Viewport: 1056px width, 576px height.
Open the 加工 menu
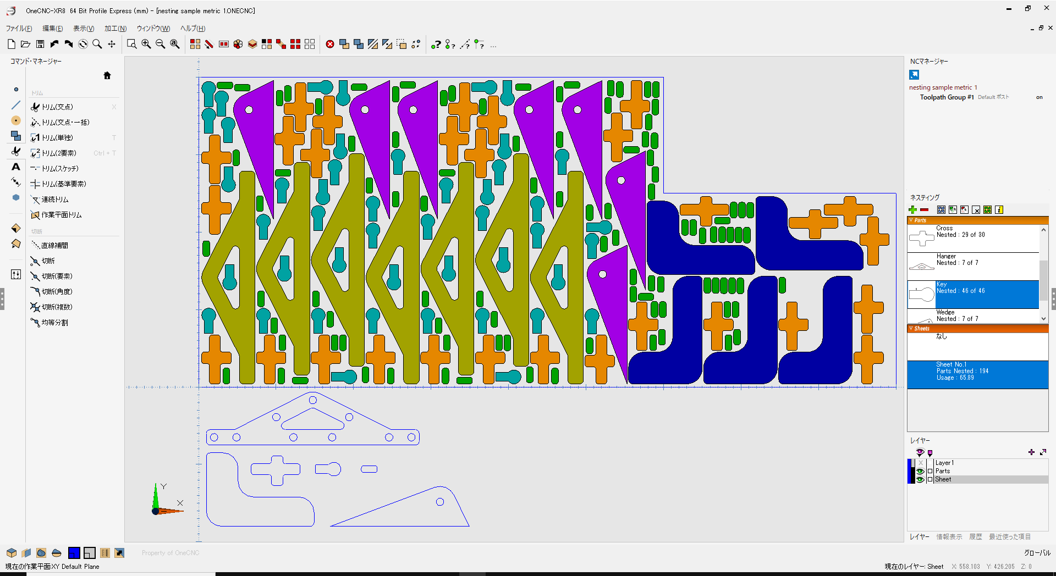[116, 28]
